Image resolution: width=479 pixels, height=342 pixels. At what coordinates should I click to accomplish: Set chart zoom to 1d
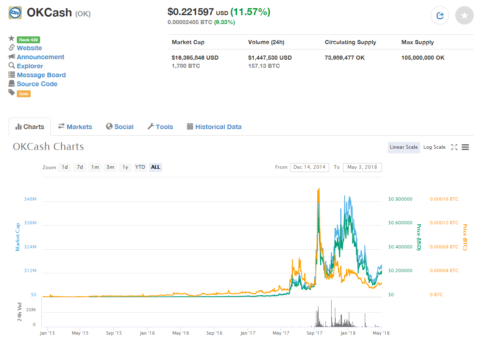pos(65,167)
